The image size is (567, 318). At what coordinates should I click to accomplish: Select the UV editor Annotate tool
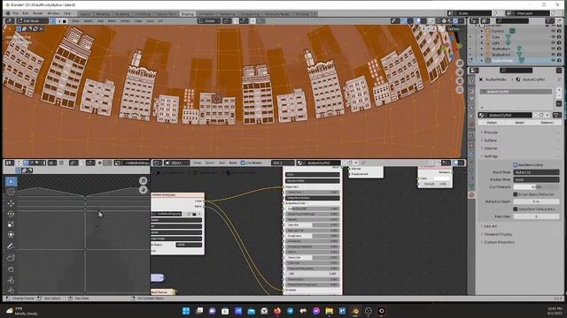coord(11,246)
